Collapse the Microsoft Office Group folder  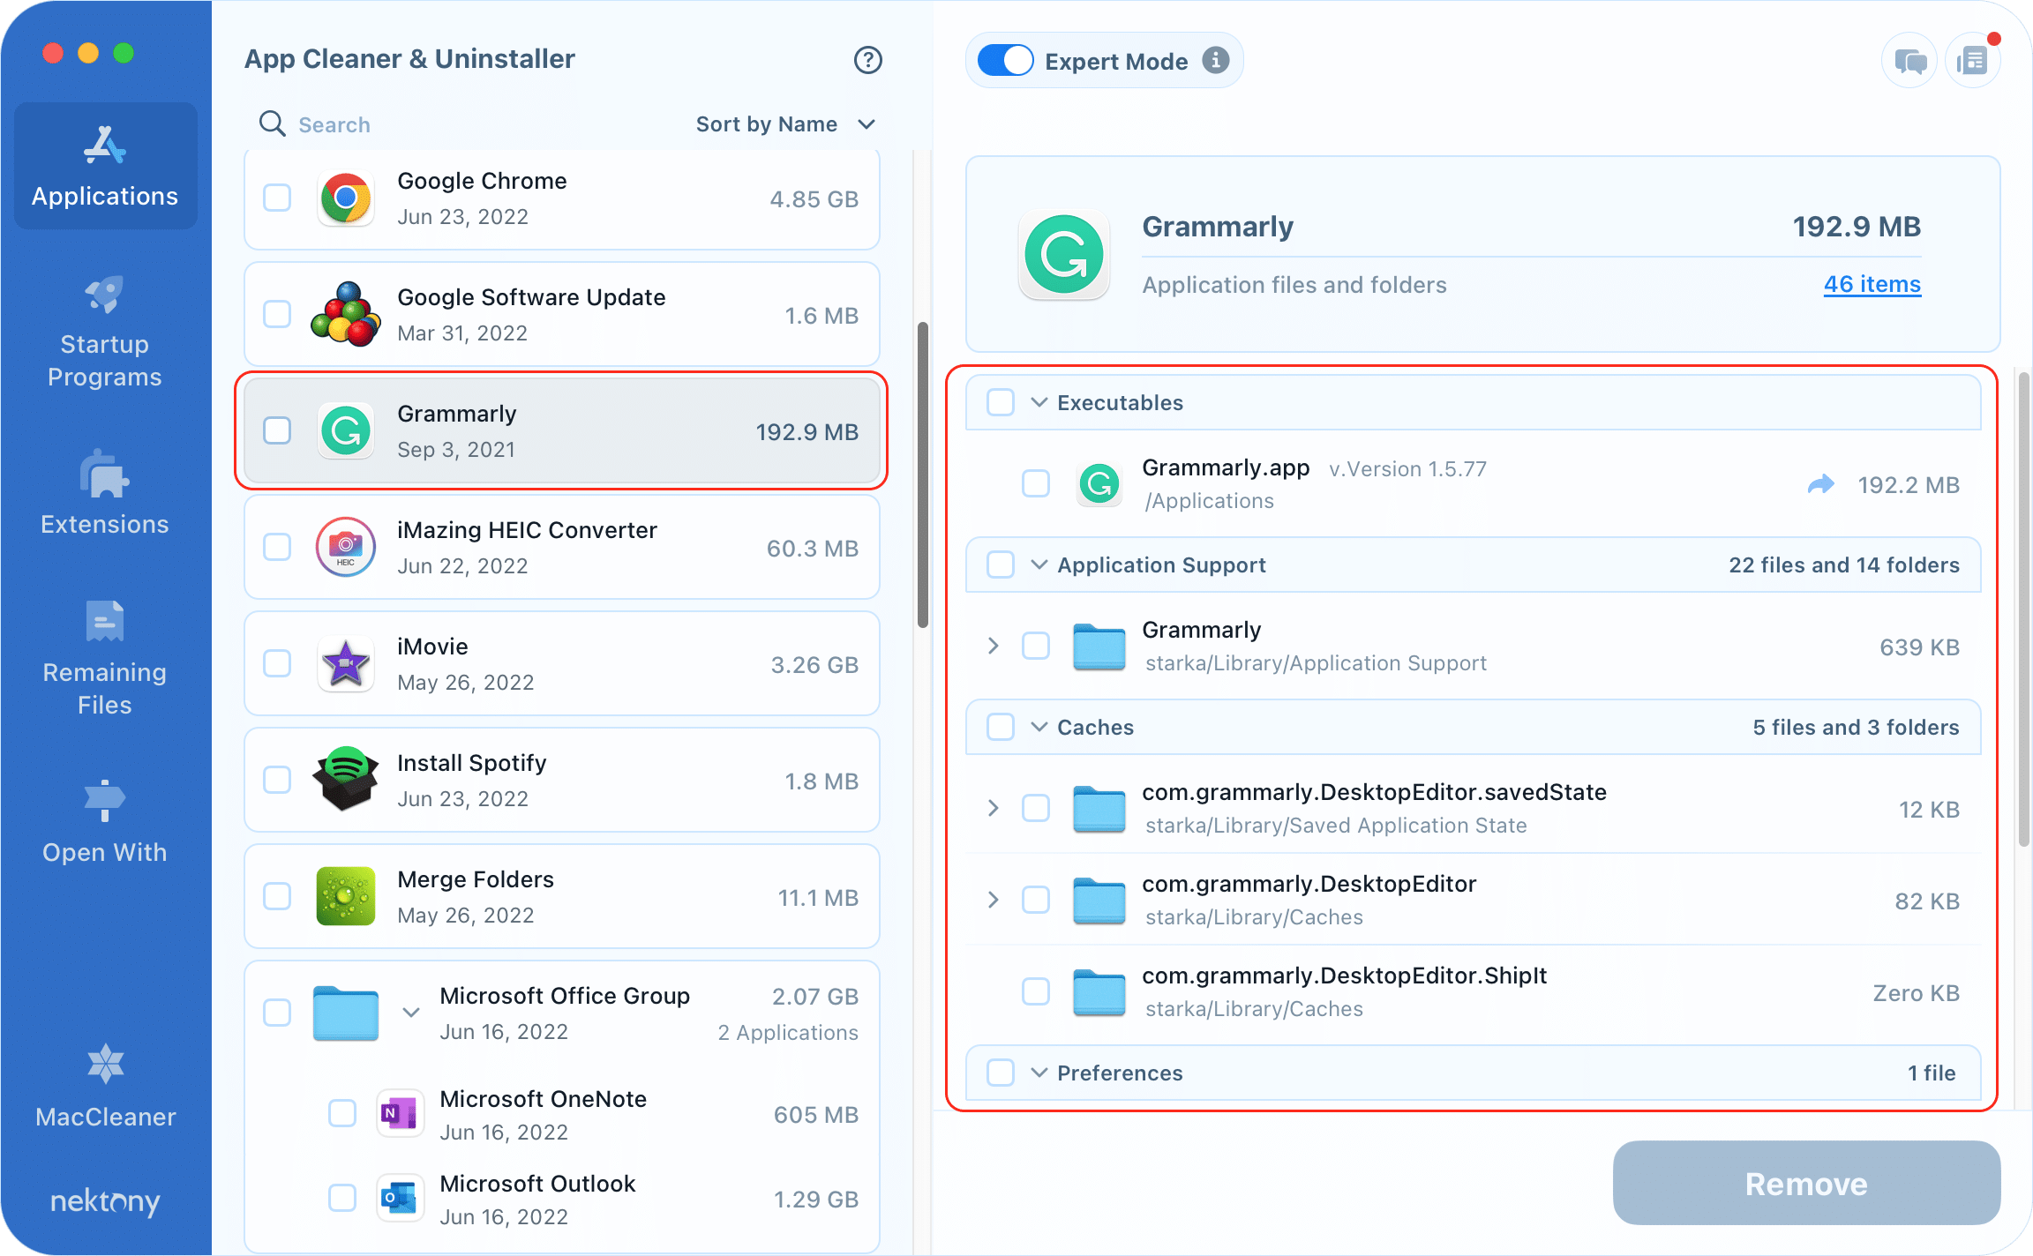[411, 1013]
